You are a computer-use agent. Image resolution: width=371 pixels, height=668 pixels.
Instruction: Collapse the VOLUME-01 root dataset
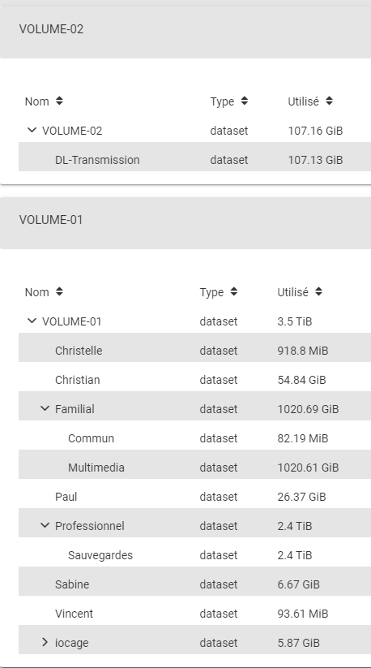[32, 321]
